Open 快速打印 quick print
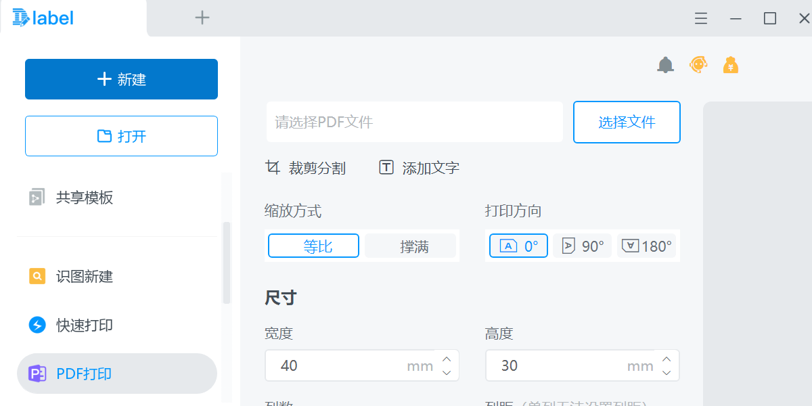This screenshot has height=406, width=812. coord(81,325)
